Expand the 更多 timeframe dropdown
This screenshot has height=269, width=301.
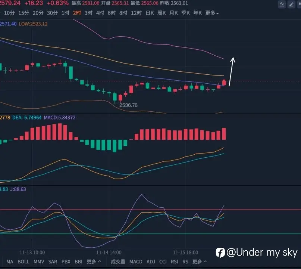(212, 13)
